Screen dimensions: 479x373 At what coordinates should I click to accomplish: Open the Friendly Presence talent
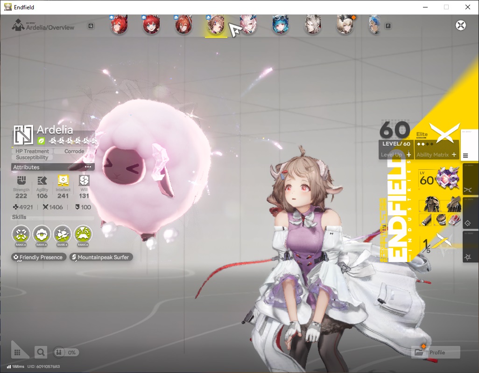39,257
